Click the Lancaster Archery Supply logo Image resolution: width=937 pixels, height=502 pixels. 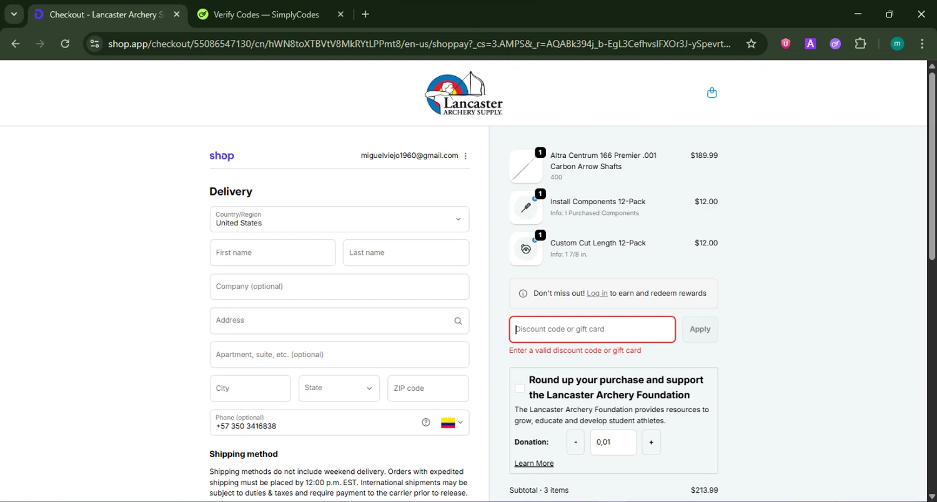point(464,93)
